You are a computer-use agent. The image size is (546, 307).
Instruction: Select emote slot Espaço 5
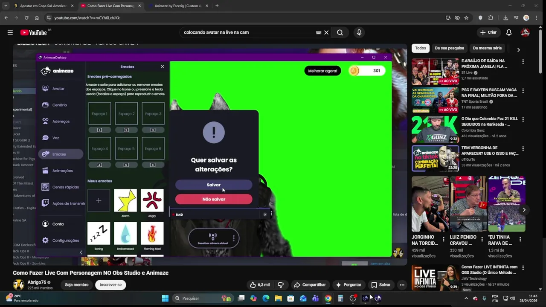(x=126, y=148)
